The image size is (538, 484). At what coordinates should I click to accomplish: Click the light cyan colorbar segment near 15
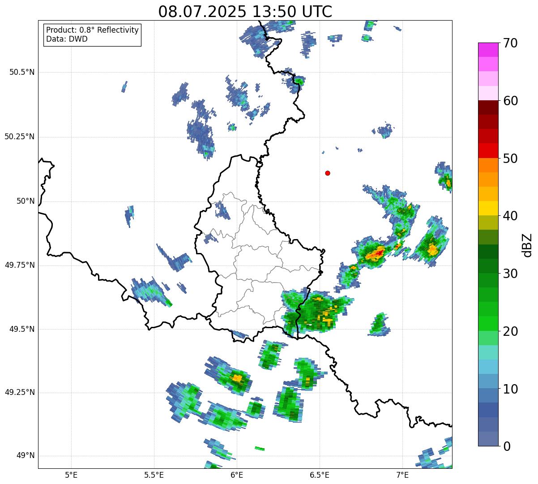(488, 352)
